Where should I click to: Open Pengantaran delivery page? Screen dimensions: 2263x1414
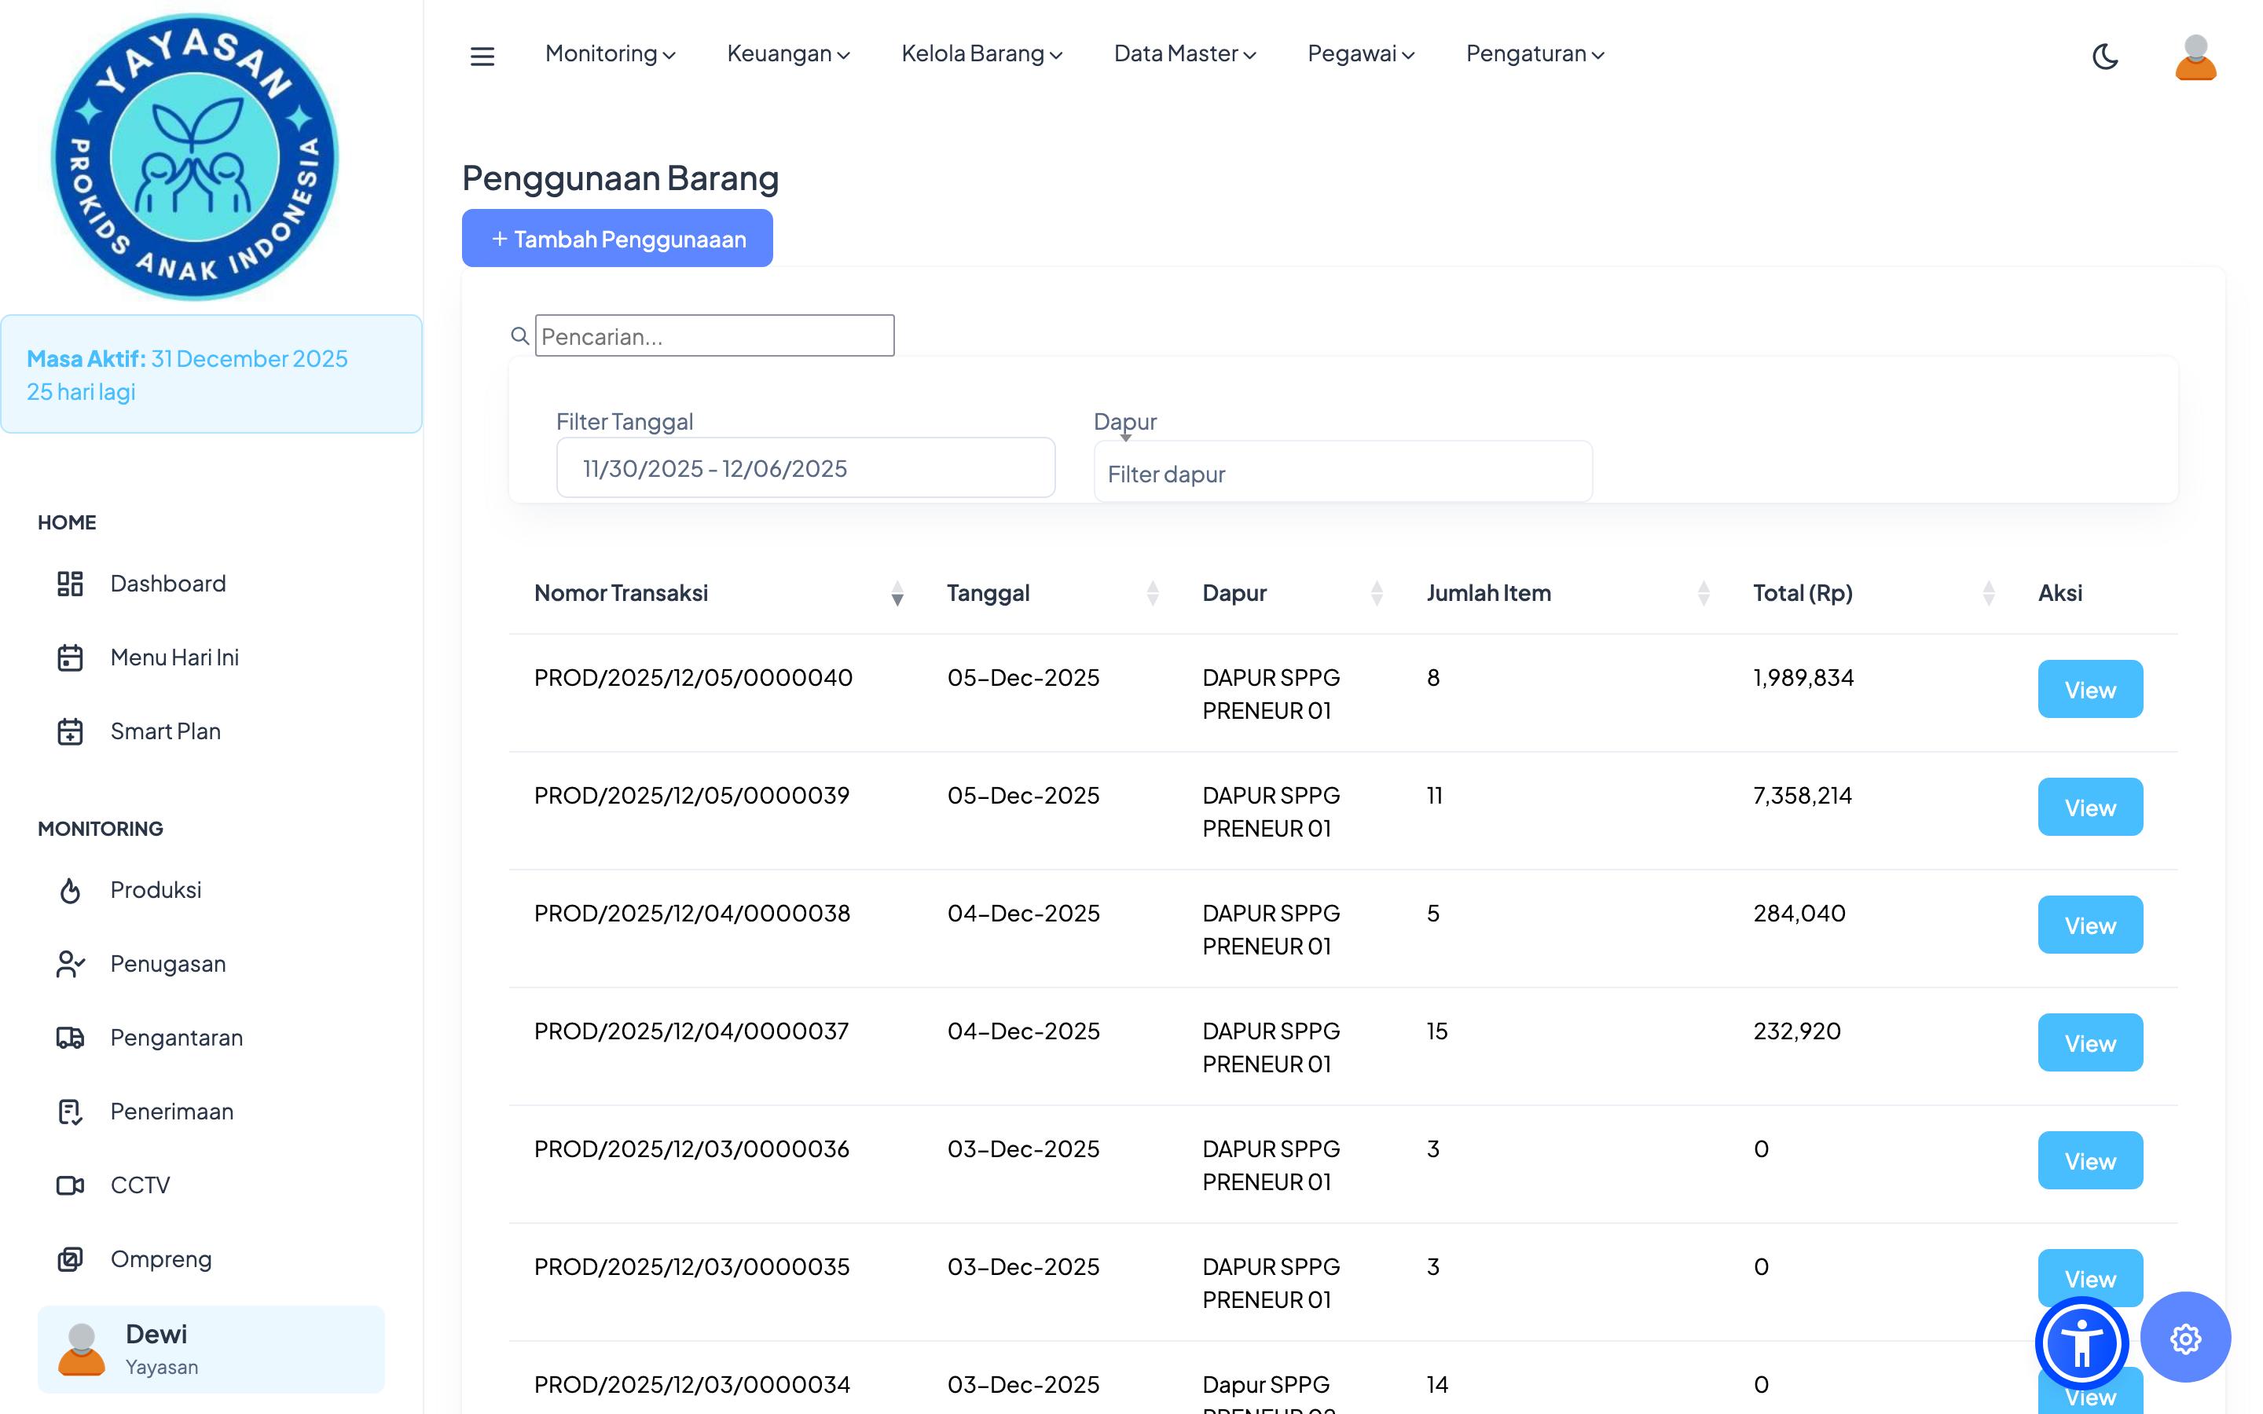click(x=176, y=1037)
